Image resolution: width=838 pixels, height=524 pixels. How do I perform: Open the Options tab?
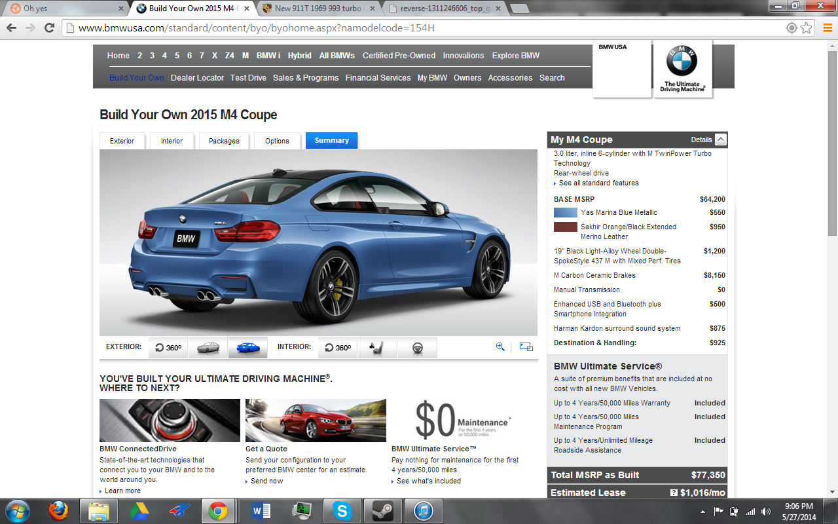(x=277, y=141)
